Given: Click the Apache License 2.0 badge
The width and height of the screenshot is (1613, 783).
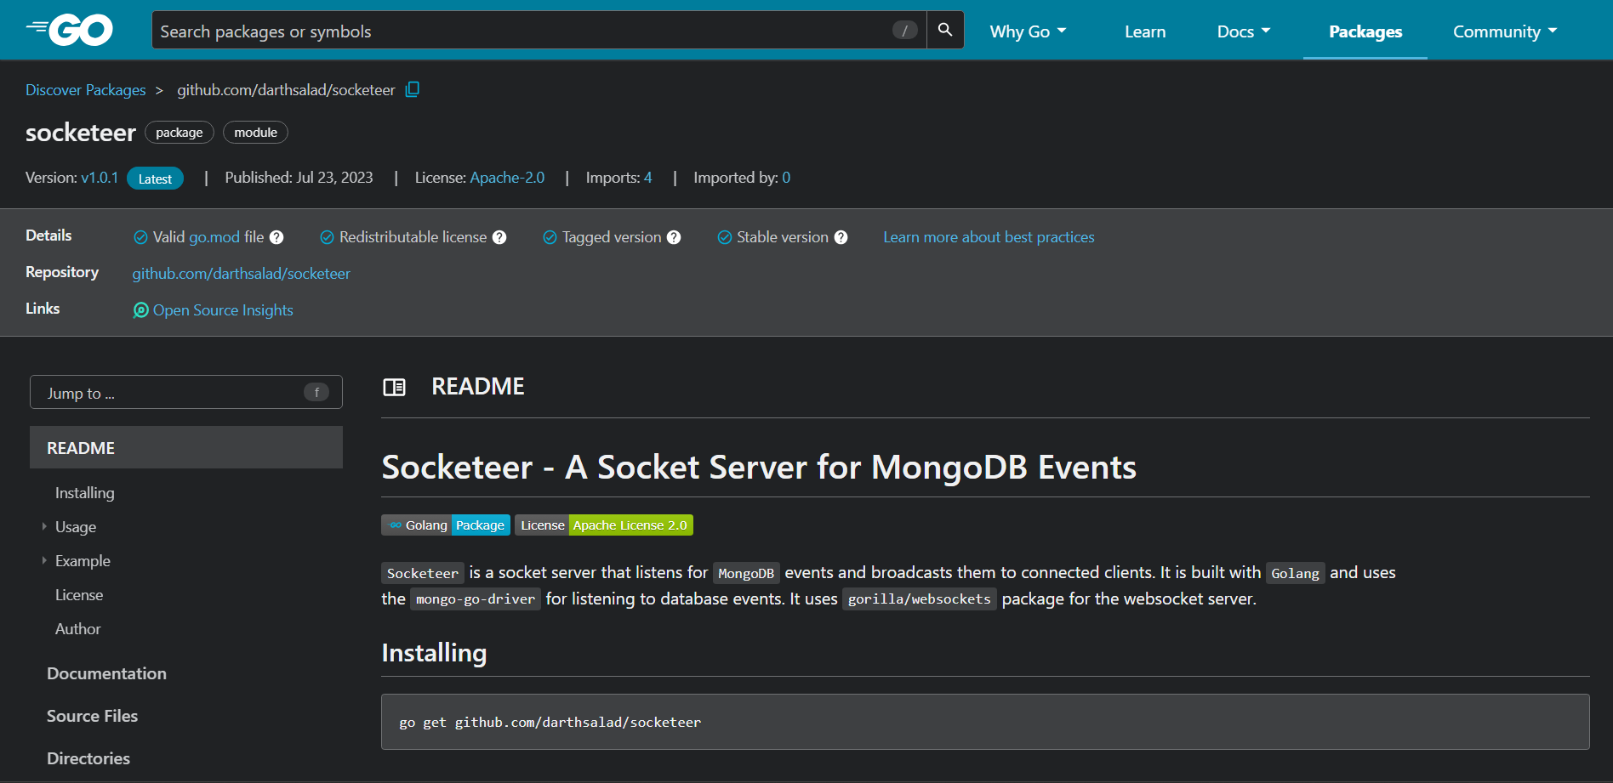Looking at the screenshot, I should point(604,525).
